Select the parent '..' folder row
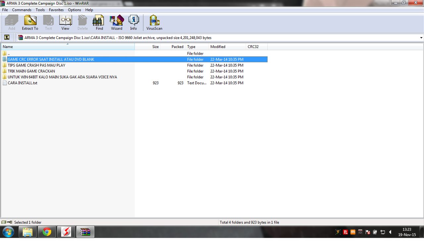 [134, 54]
